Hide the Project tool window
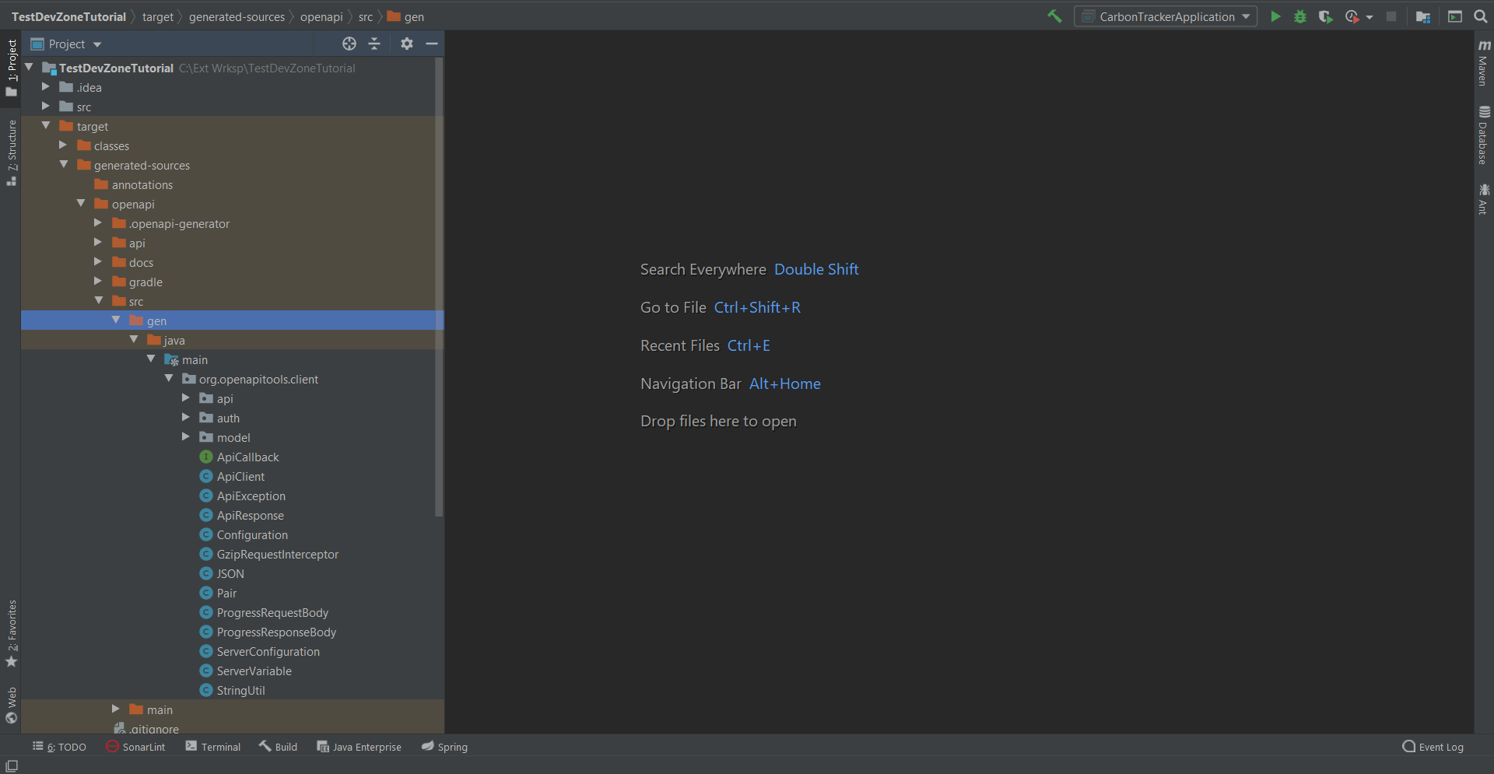Screen dimensions: 1494x774 432,44
